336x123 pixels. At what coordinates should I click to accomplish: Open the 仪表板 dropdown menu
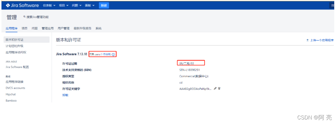49,6
